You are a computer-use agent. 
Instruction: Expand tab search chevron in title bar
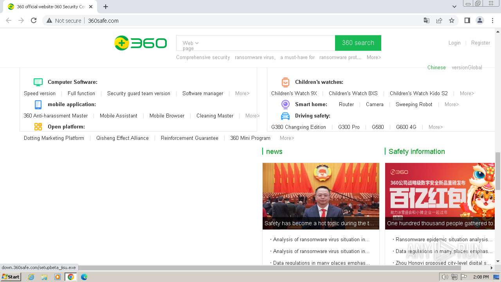[454, 7]
